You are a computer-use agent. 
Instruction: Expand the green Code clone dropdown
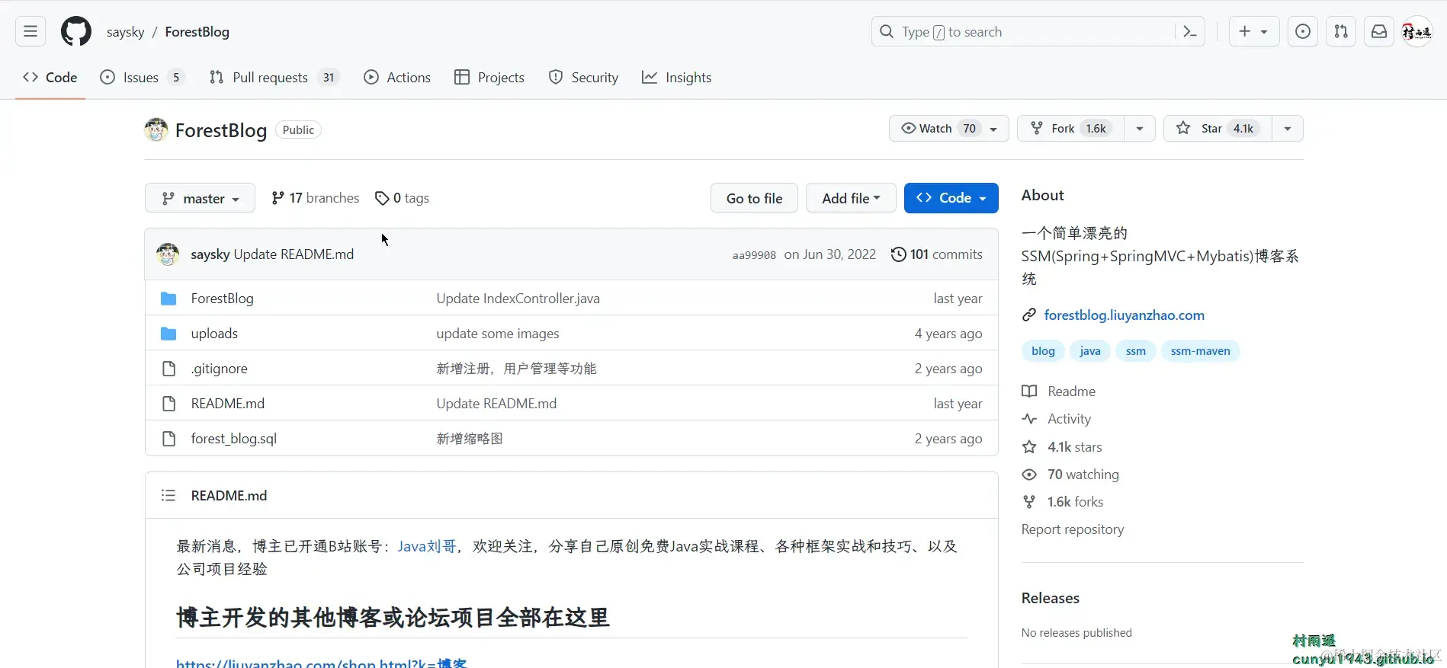tap(951, 198)
